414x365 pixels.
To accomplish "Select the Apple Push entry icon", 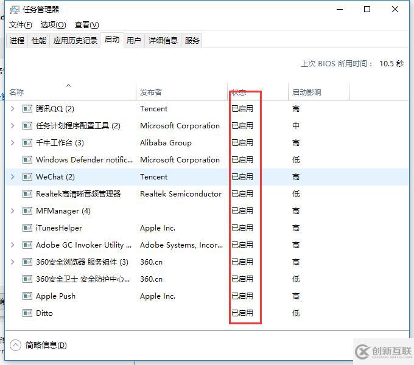I will point(27,296).
